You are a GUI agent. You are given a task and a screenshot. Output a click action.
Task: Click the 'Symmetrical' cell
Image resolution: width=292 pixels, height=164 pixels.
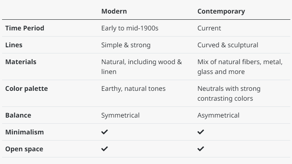pos(120,115)
